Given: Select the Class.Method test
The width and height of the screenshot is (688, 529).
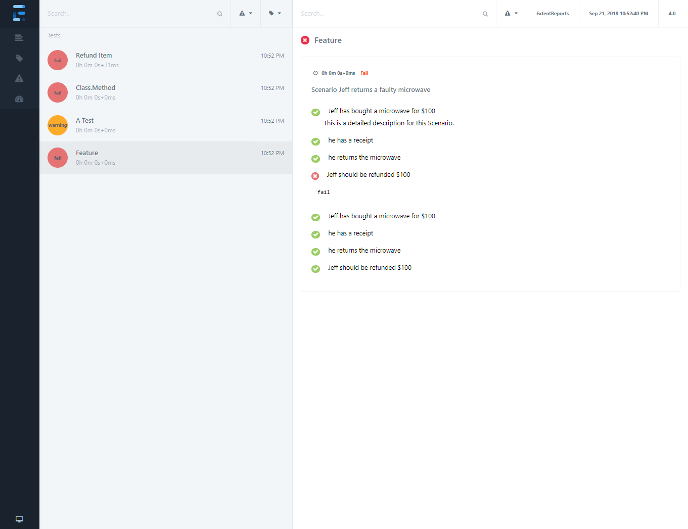Looking at the screenshot, I should click(96, 88).
